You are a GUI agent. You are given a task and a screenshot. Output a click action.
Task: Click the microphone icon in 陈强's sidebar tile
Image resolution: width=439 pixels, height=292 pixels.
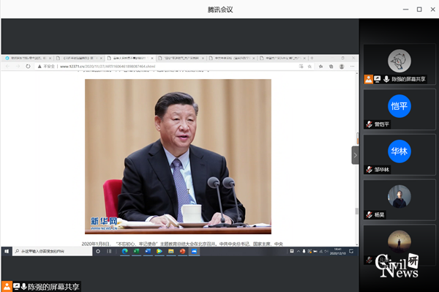click(386, 79)
